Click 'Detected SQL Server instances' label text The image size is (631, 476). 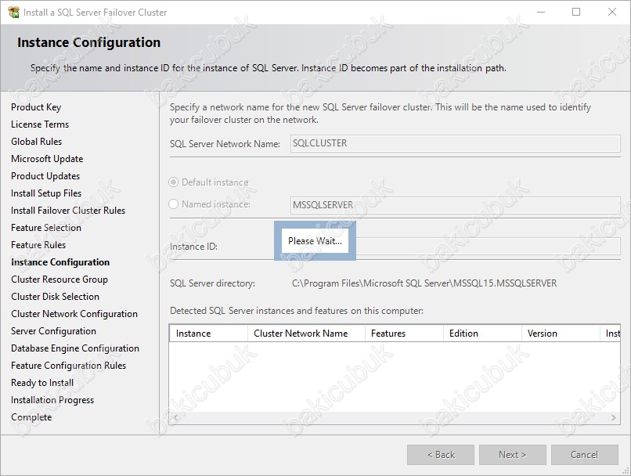[x=297, y=311]
